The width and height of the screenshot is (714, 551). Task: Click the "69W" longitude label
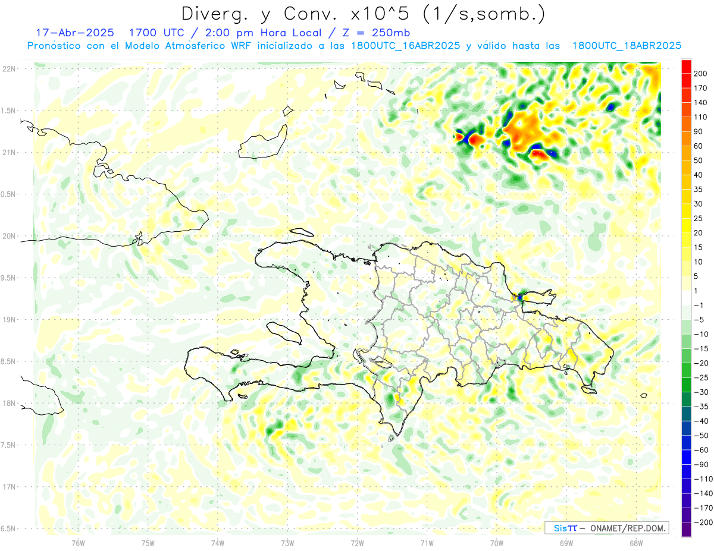[x=566, y=543]
